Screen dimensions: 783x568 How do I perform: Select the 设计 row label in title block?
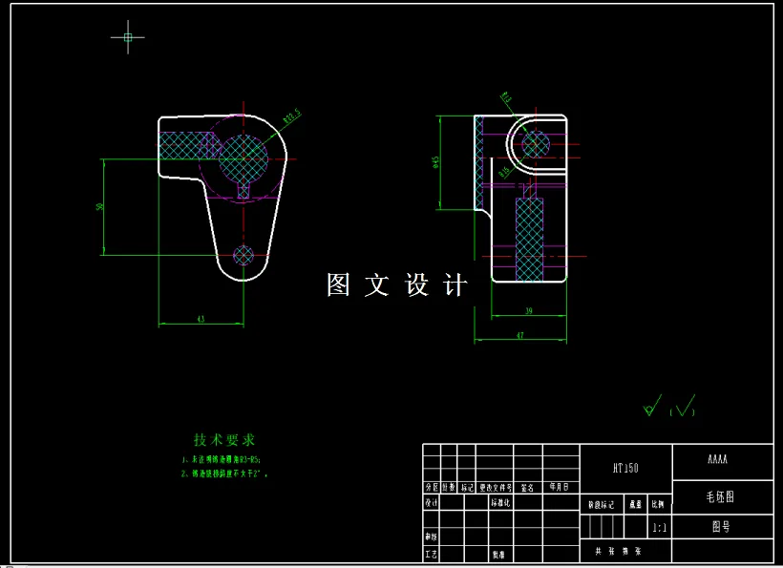[x=431, y=503]
